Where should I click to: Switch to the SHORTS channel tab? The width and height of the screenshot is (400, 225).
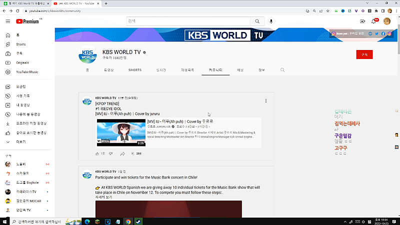(x=135, y=70)
